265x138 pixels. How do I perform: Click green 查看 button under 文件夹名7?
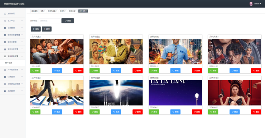click(154, 112)
